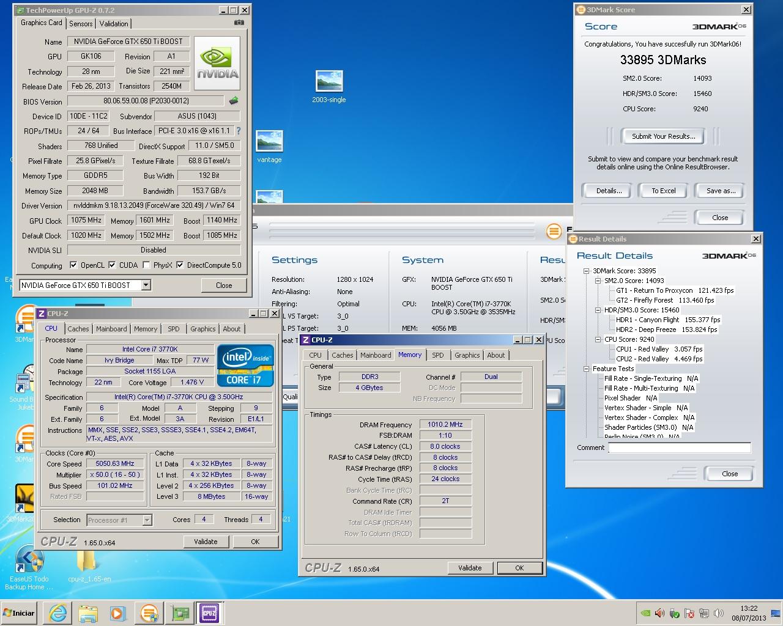The height and width of the screenshot is (626, 783).
Task: Switch to the Validation tab in GPU-Z
Action: pos(114,24)
